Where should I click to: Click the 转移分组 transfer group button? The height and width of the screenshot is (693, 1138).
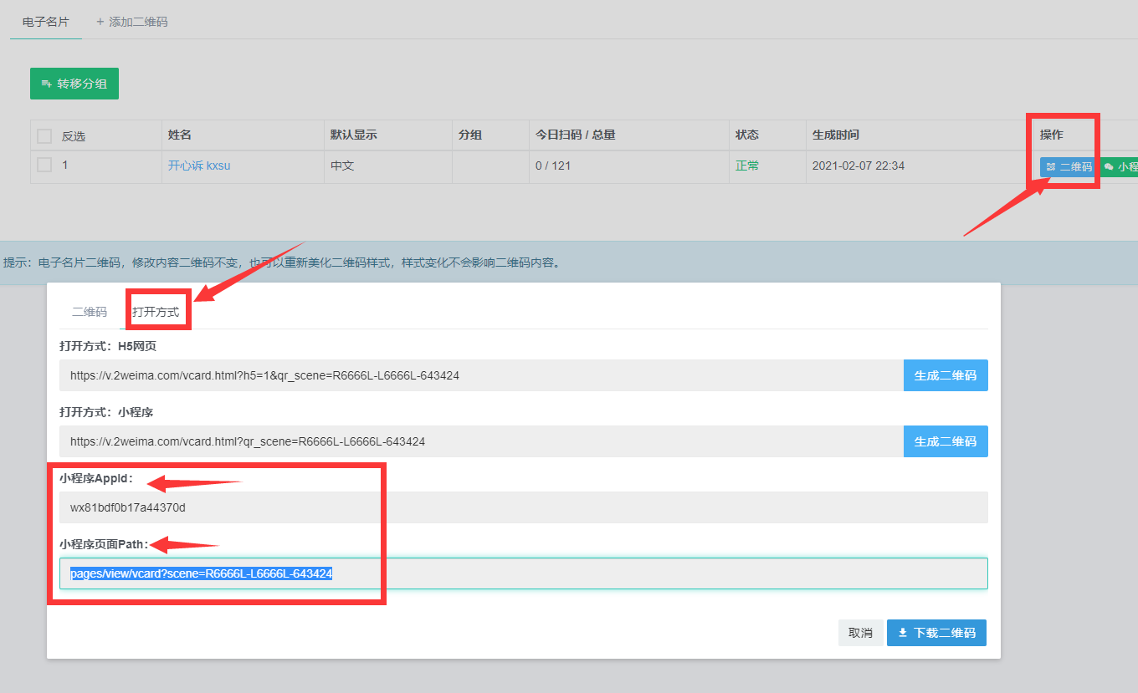coord(74,84)
